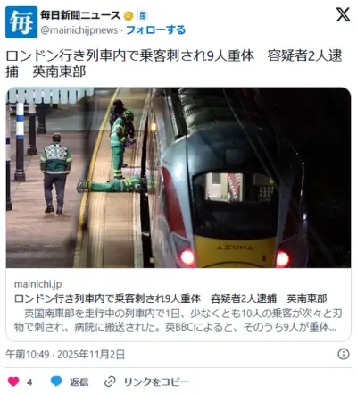This screenshot has width=357, height=395.
Task: Like the post with the heart icon
Action: 13,382
